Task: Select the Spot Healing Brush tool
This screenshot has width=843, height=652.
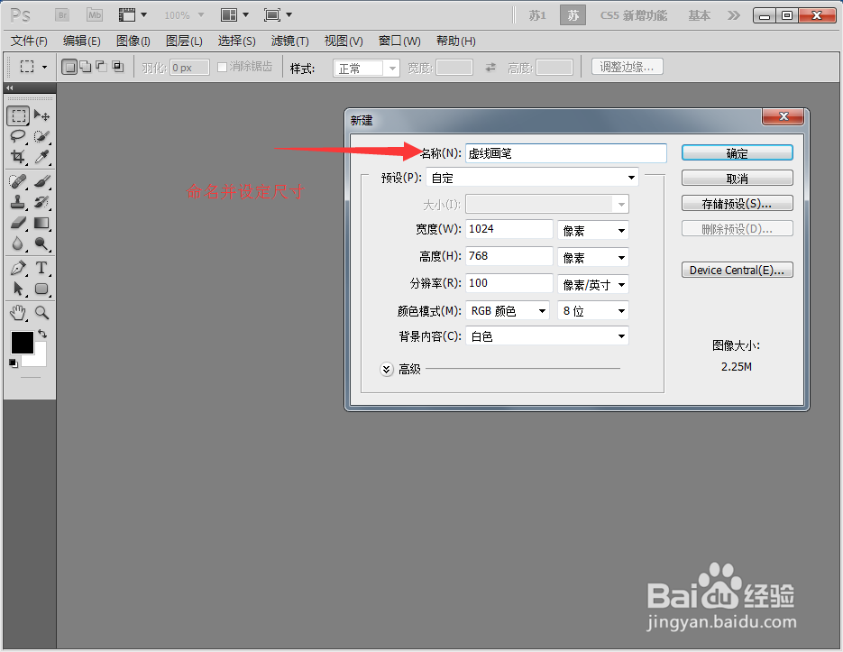Action: 18,182
